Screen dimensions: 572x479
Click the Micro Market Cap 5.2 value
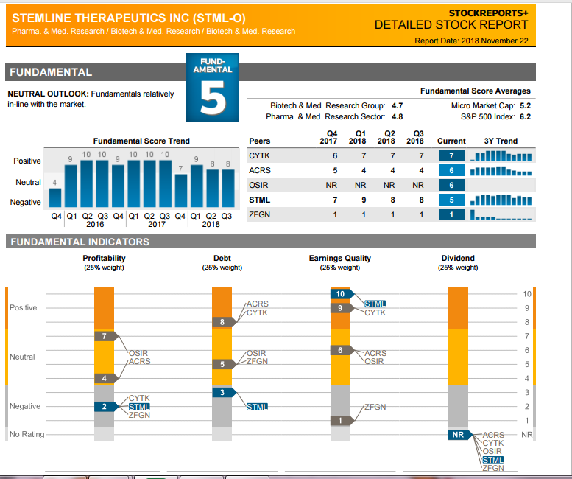tap(526, 105)
